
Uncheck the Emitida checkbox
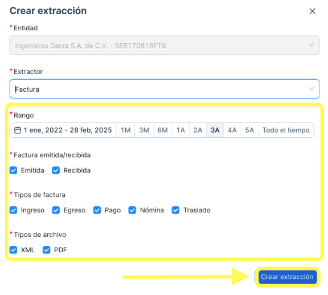click(14, 170)
